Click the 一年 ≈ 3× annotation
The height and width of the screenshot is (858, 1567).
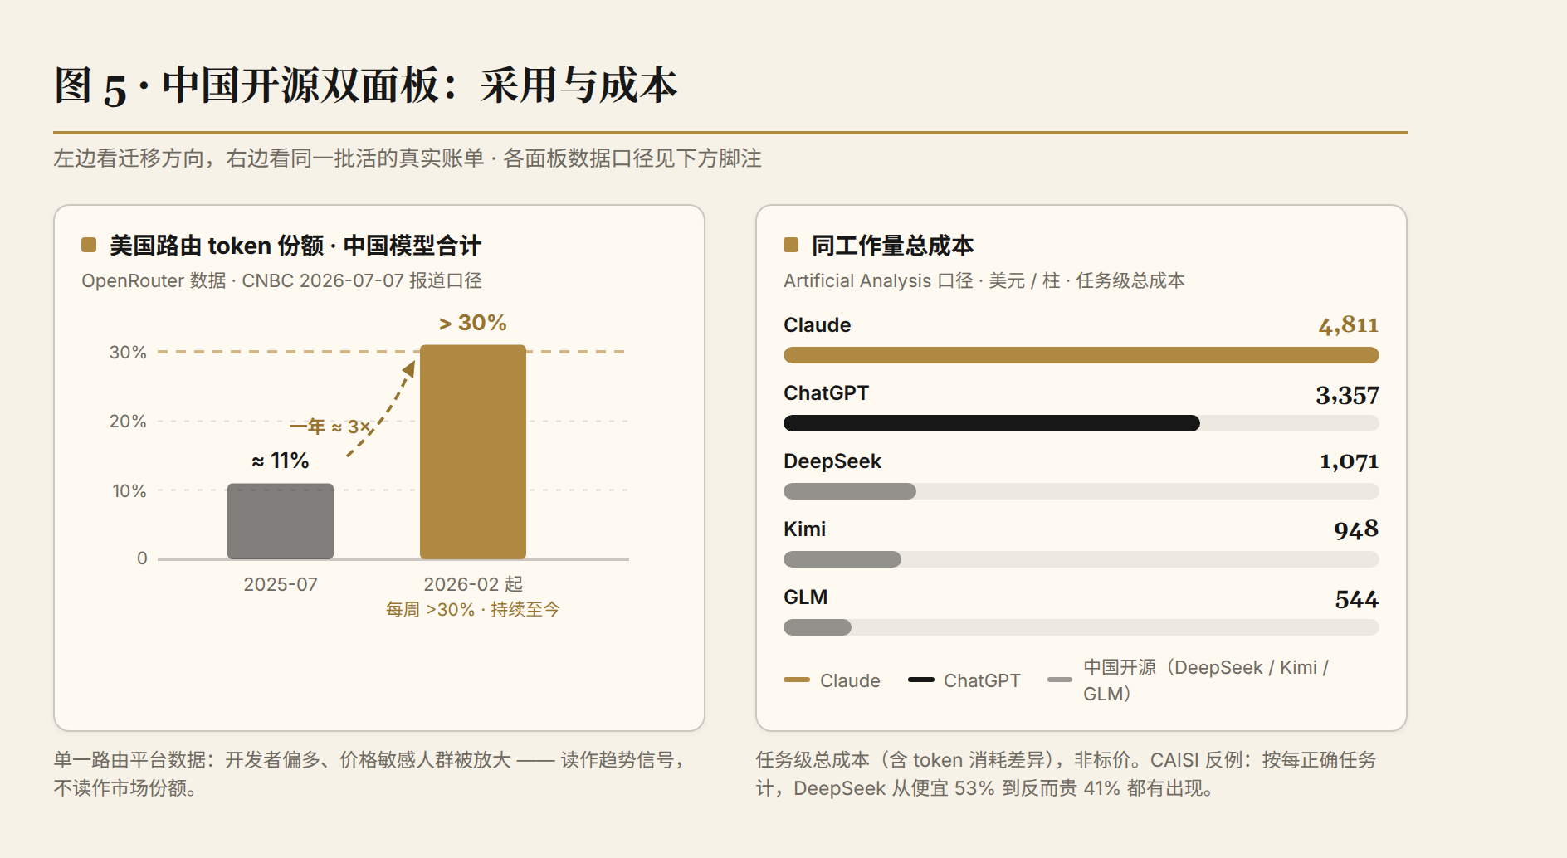coord(330,427)
